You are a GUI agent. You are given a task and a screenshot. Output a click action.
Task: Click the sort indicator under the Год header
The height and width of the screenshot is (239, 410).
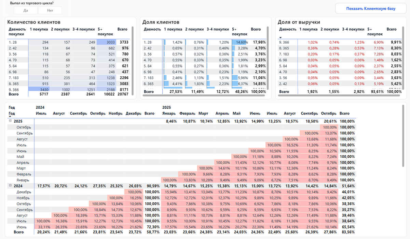coord(10,116)
